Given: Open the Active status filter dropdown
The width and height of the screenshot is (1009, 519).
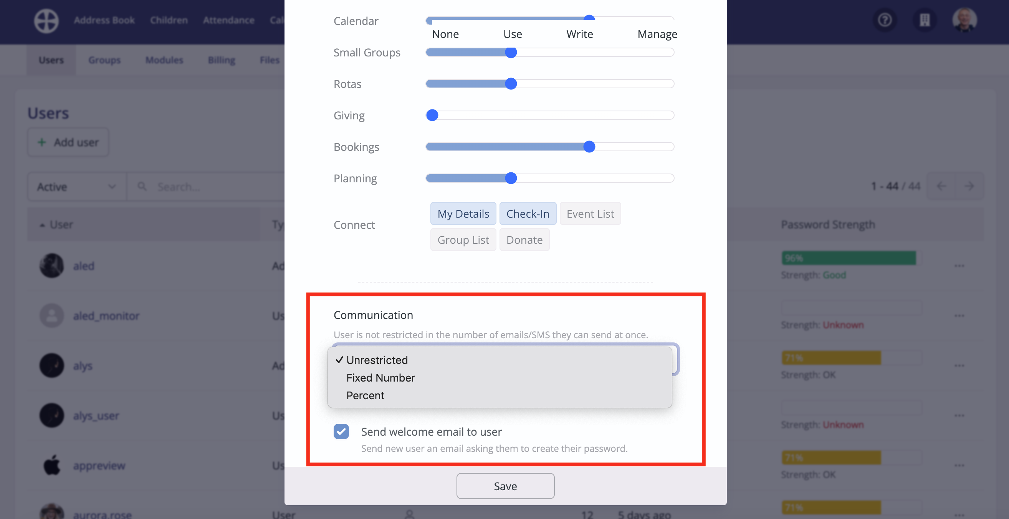Looking at the screenshot, I should click(77, 187).
